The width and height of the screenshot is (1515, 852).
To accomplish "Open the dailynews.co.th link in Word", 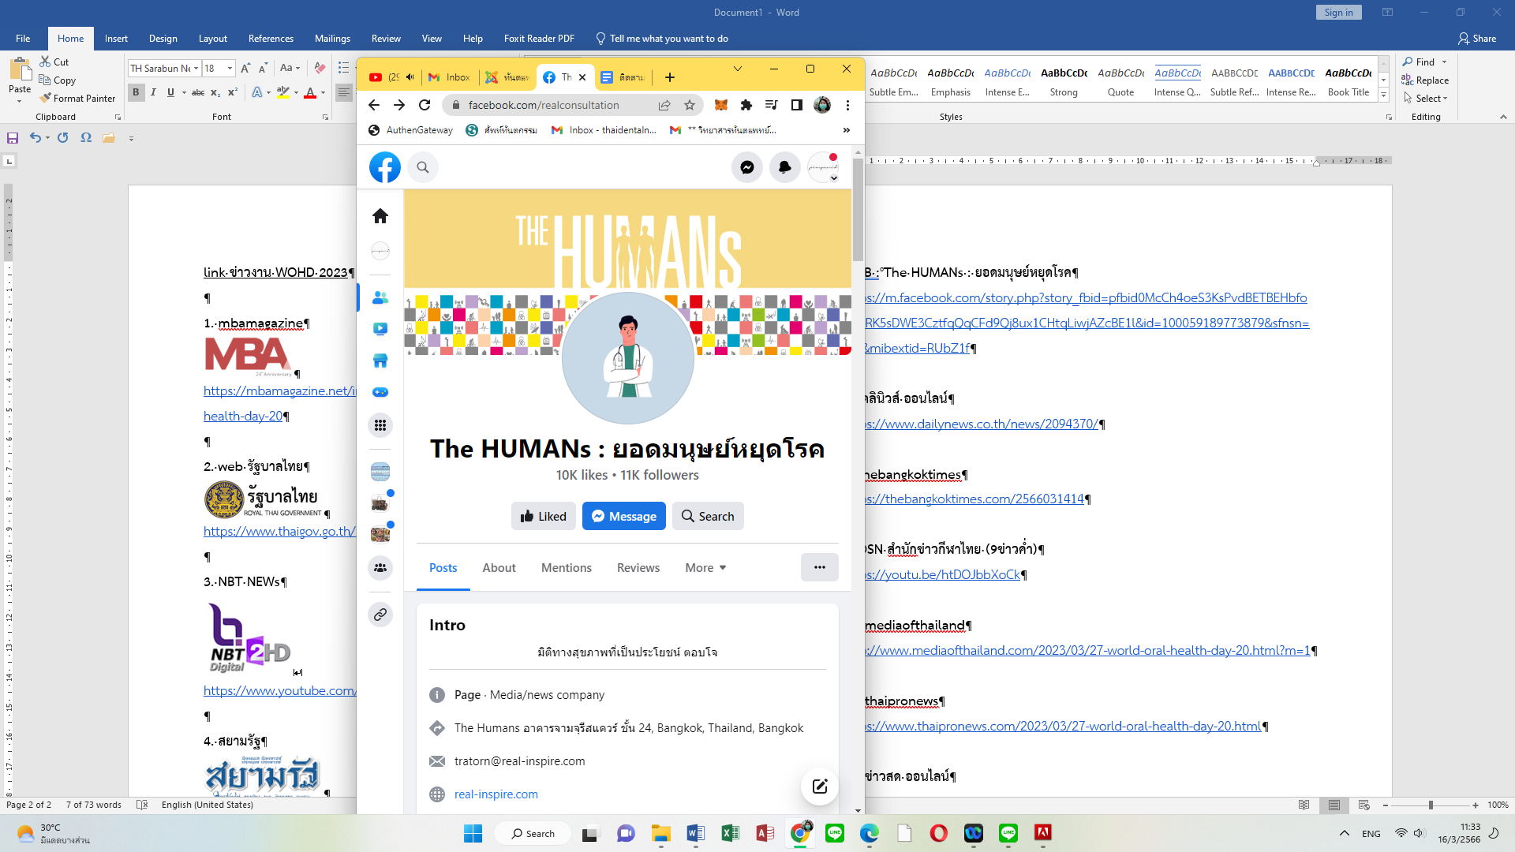I will [x=982, y=424].
